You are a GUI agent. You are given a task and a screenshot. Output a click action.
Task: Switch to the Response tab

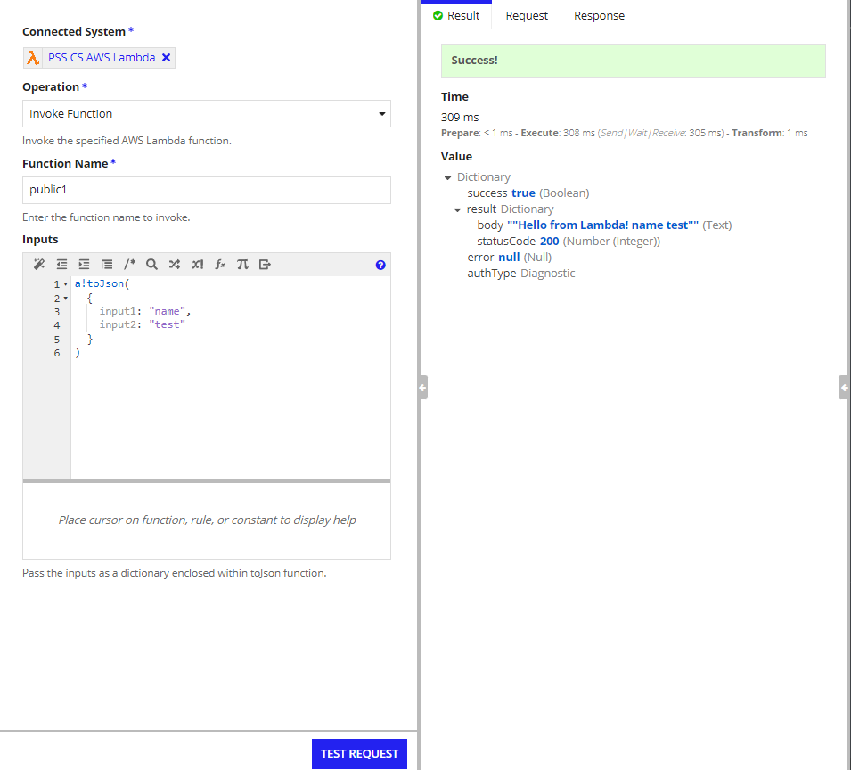point(599,16)
